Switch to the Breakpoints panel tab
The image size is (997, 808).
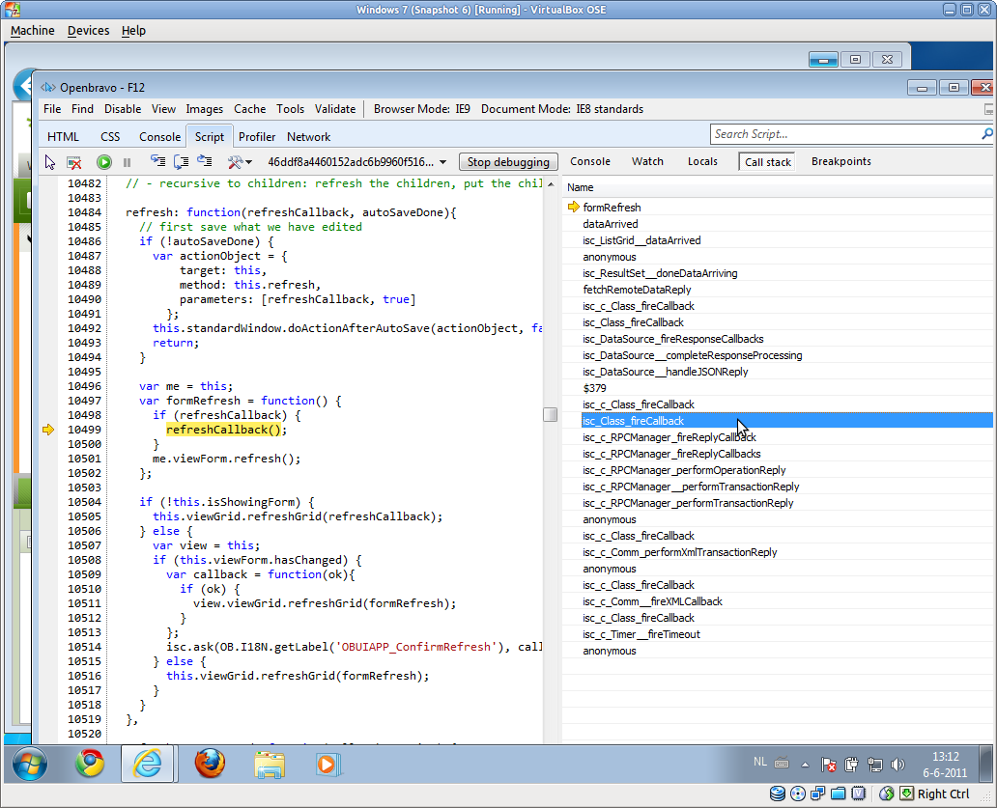840,162
